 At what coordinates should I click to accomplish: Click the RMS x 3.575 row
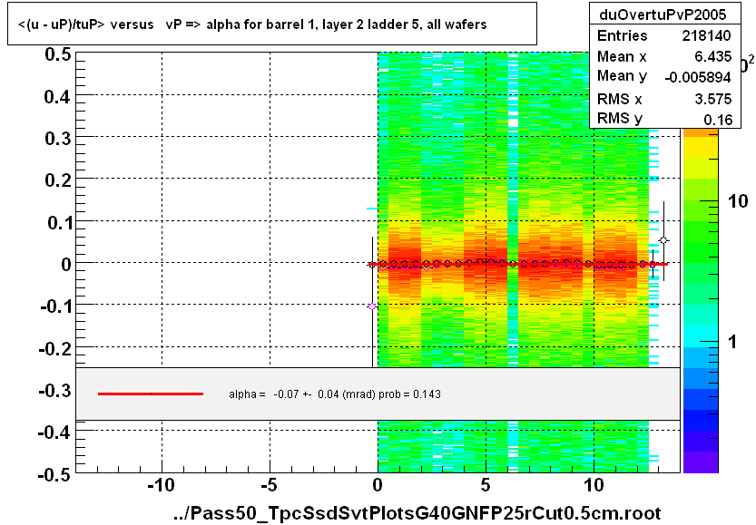point(664,99)
